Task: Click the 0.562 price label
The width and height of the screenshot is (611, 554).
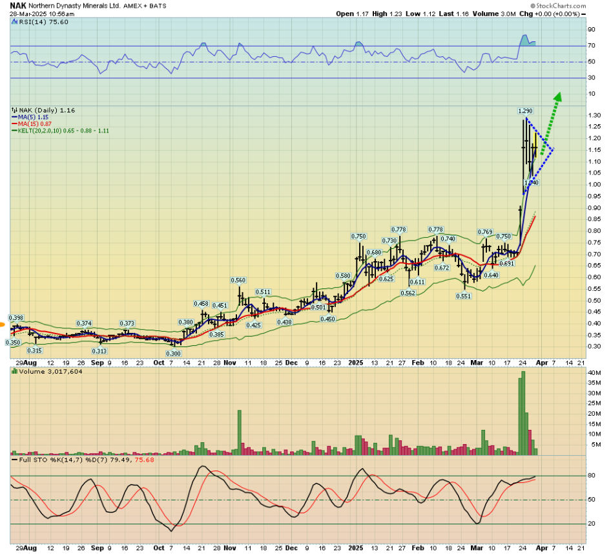Action: [408, 293]
